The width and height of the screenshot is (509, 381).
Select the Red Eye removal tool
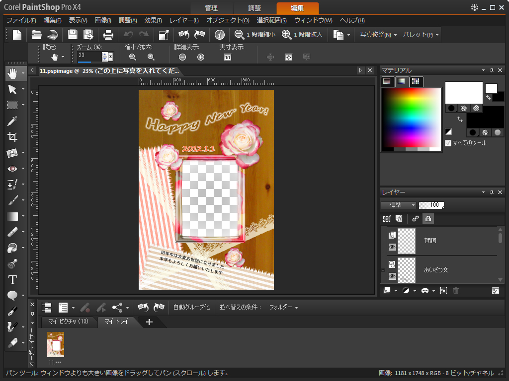pos(12,169)
